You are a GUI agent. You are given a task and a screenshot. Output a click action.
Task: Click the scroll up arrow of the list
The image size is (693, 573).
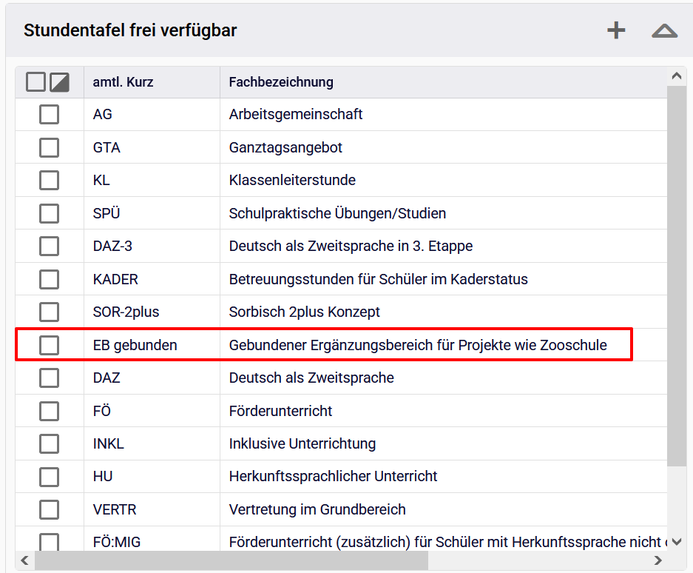coord(676,76)
